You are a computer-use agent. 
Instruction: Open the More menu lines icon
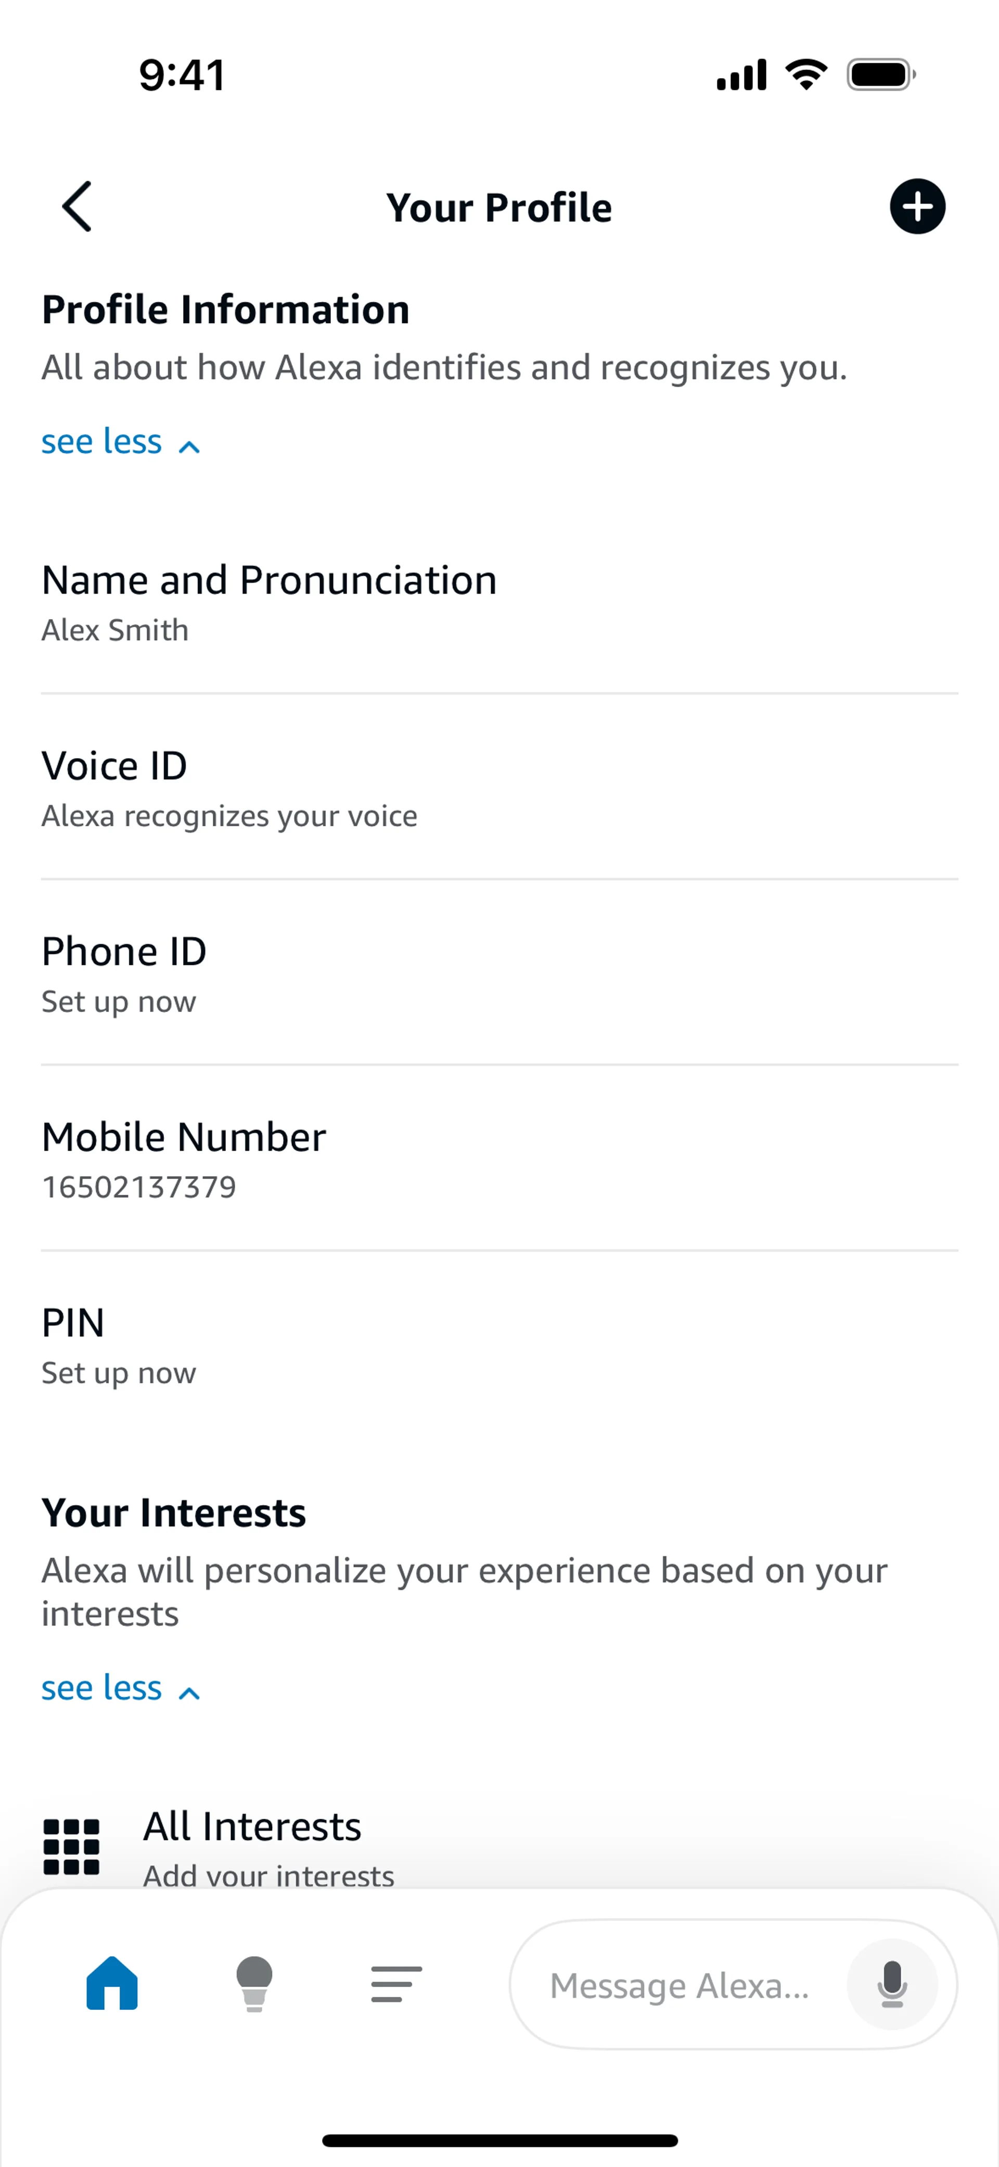pyautogui.click(x=396, y=1984)
